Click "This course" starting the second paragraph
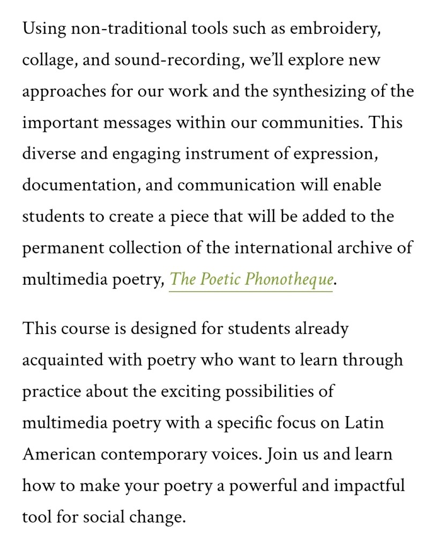 [x=65, y=328]
